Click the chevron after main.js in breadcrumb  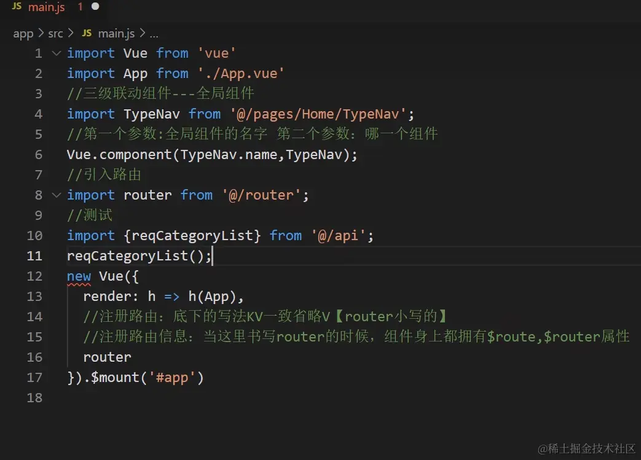pyautogui.click(x=142, y=33)
